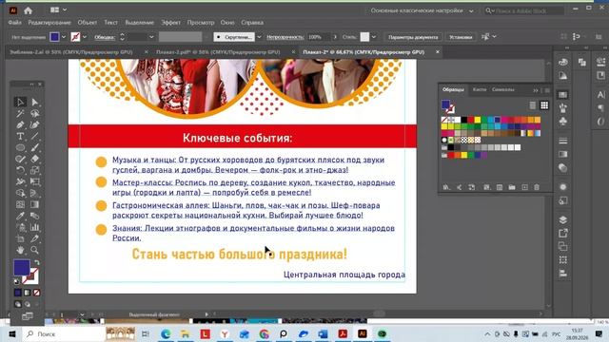Click Delete Swatch trash icon
The height and width of the screenshot is (342, 609).
(537, 187)
